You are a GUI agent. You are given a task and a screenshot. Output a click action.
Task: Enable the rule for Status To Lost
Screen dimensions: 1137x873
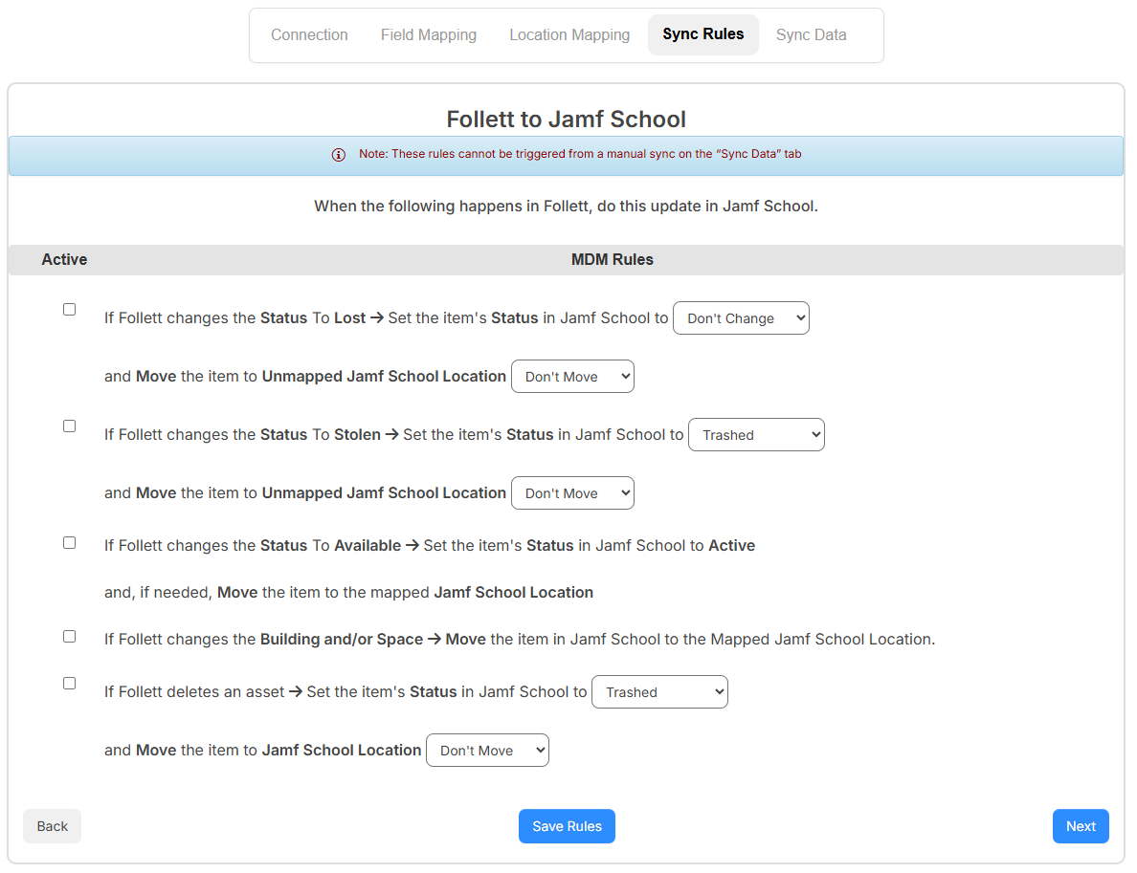(68, 309)
